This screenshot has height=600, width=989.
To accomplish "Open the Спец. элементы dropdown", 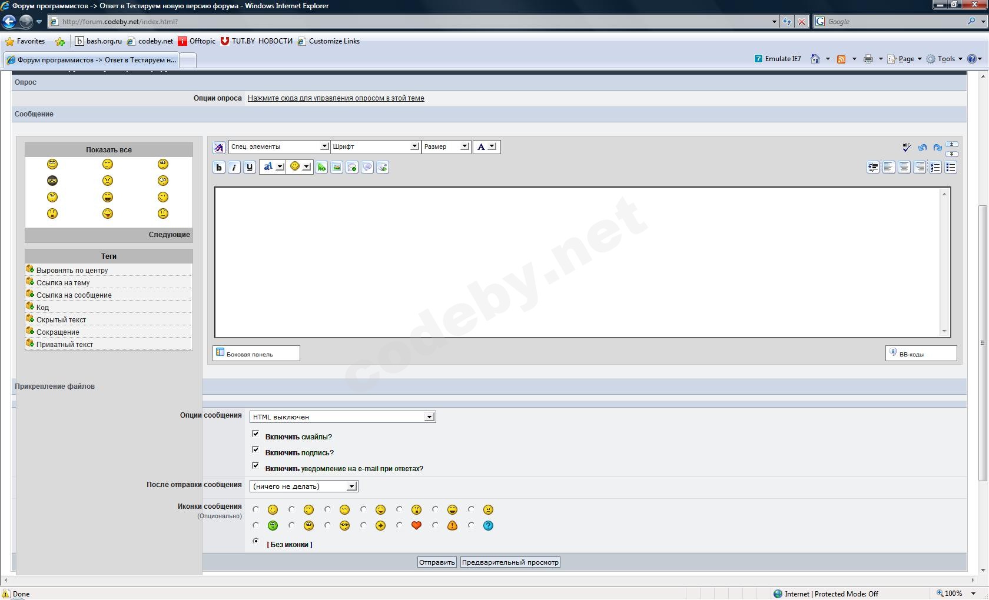I will (278, 146).
